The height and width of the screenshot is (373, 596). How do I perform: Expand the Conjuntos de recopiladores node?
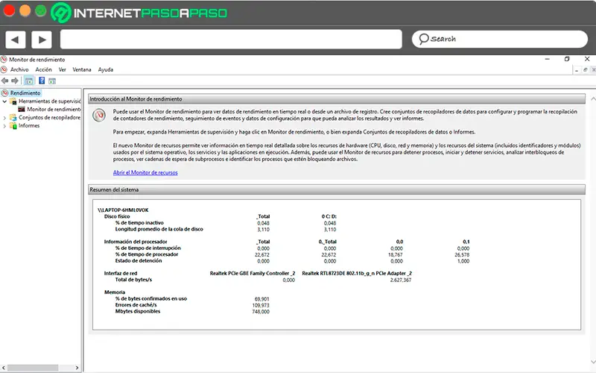(4, 118)
